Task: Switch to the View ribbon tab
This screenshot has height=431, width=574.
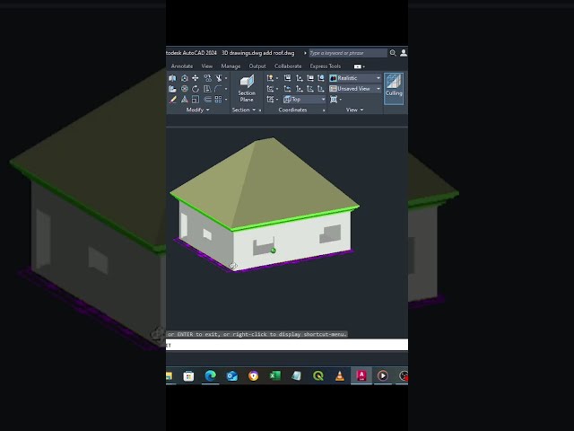Action: point(207,66)
